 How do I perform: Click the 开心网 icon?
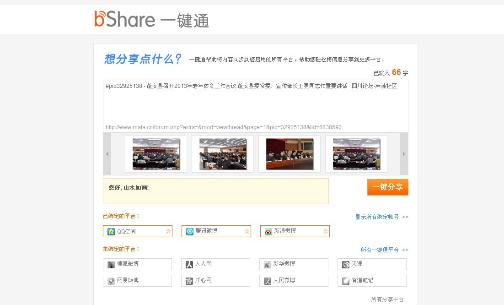pos(189,281)
